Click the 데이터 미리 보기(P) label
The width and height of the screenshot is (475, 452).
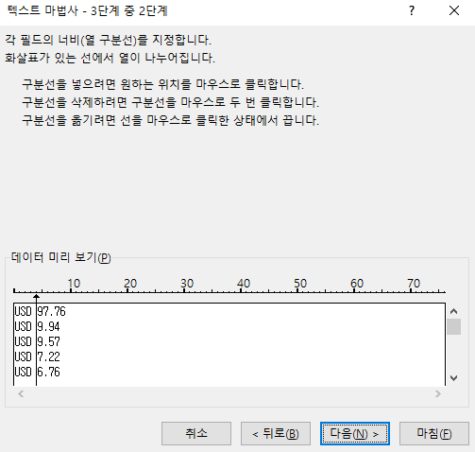(x=61, y=257)
